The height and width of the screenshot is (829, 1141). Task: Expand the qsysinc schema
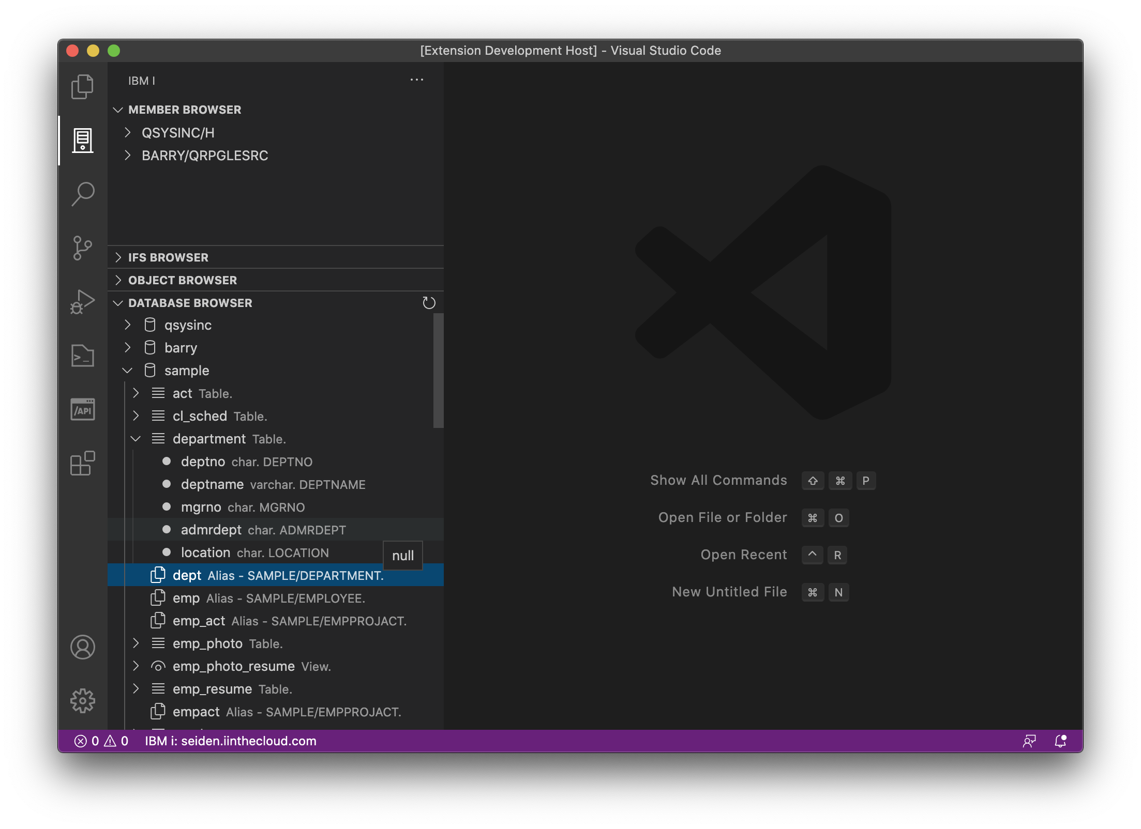pyautogui.click(x=127, y=325)
